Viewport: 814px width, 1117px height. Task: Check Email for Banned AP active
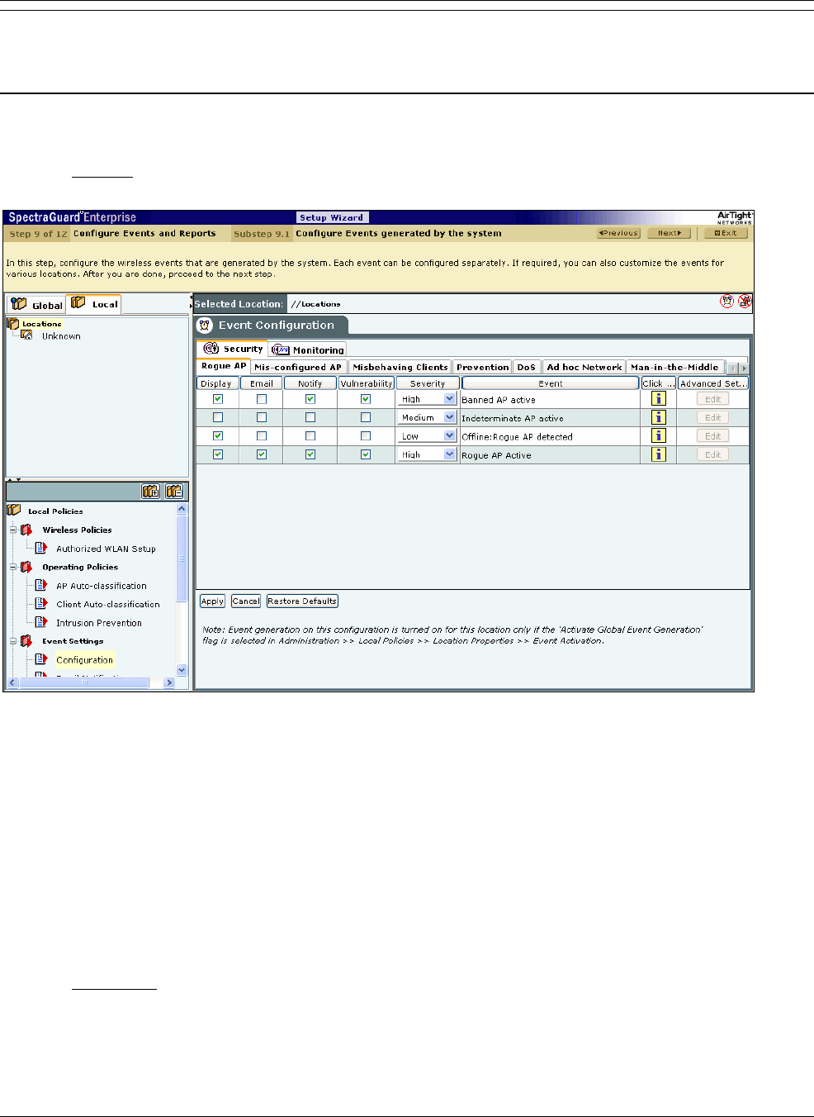pos(262,399)
